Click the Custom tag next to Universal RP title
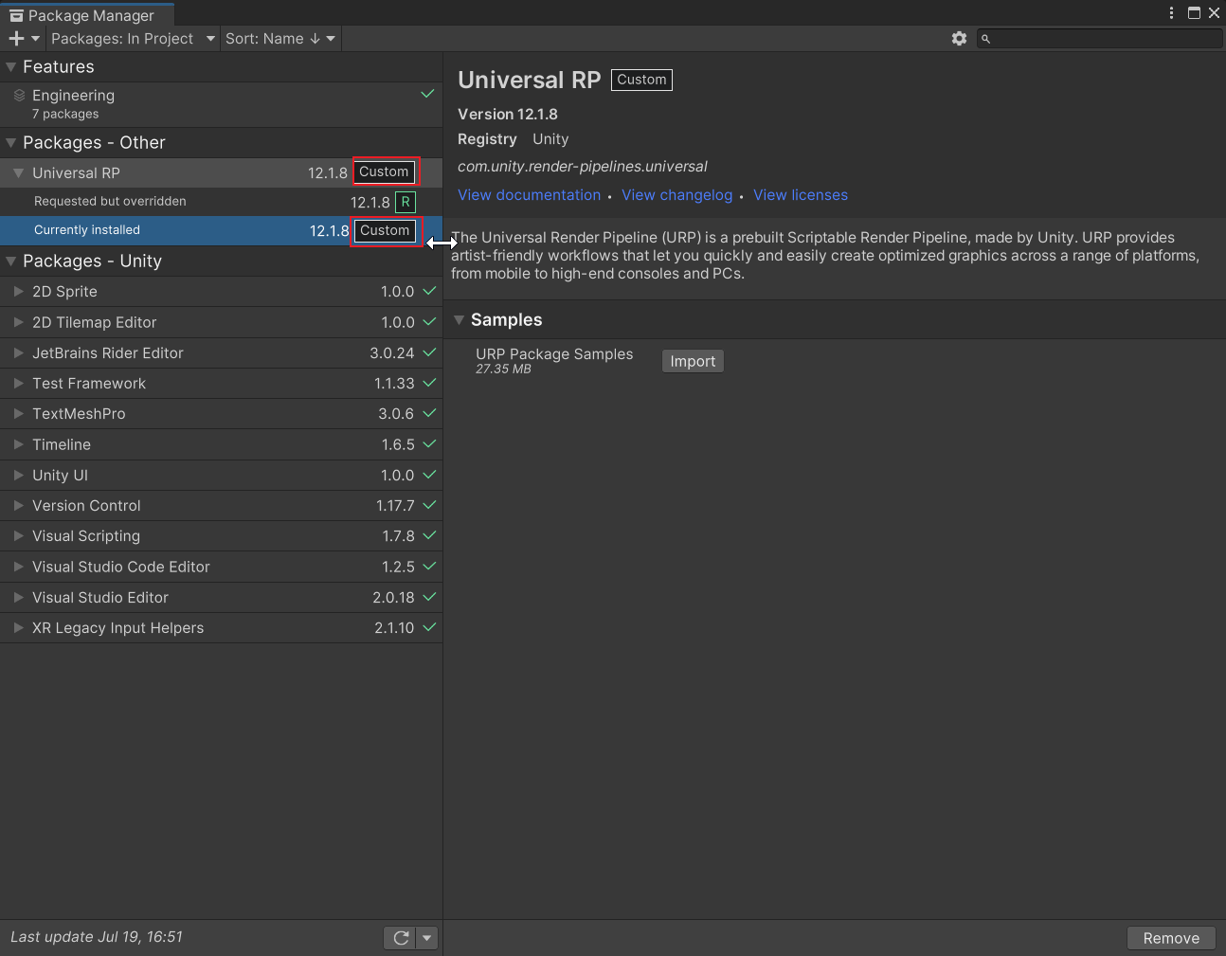The height and width of the screenshot is (956, 1226). pos(640,80)
